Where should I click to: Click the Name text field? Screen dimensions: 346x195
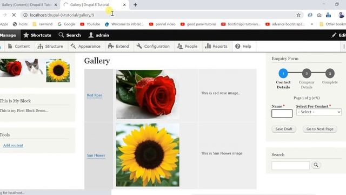[282, 113]
